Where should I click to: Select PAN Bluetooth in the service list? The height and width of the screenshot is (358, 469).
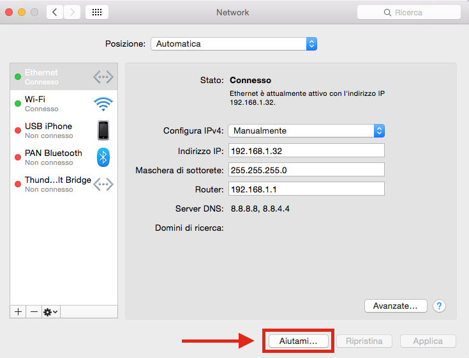pyautogui.click(x=64, y=157)
